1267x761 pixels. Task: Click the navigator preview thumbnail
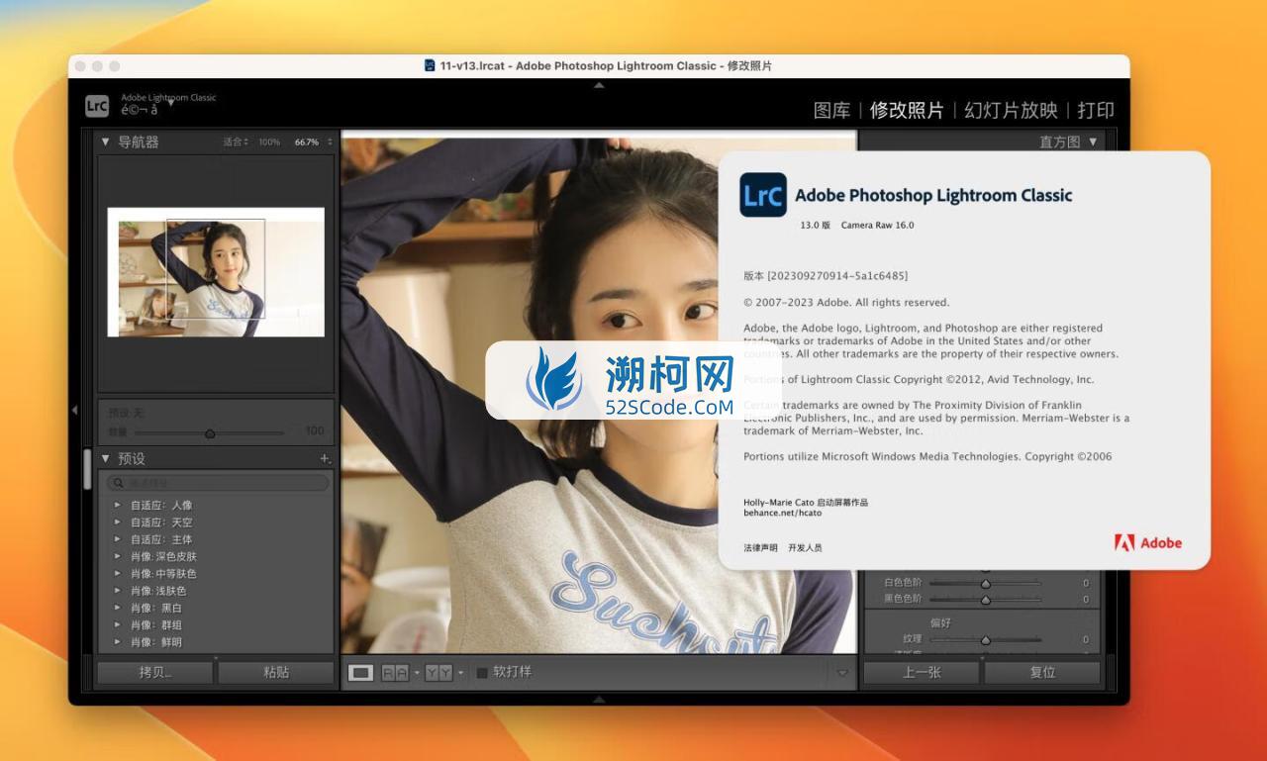coord(216,272)
